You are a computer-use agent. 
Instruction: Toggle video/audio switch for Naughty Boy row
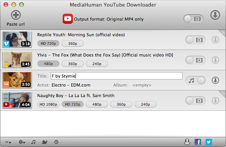tap(195, 101)
